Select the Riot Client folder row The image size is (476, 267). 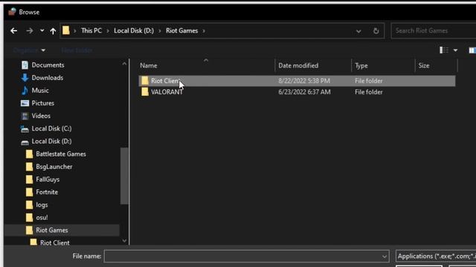(x=297, y=81)
